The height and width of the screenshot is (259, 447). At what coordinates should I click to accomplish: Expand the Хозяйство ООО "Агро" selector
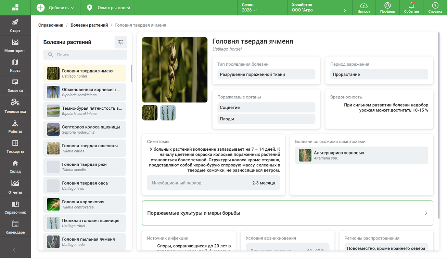pyautogui.click(x=320, y=8)
